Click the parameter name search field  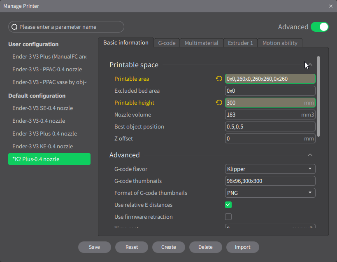(x=66, y=27)
